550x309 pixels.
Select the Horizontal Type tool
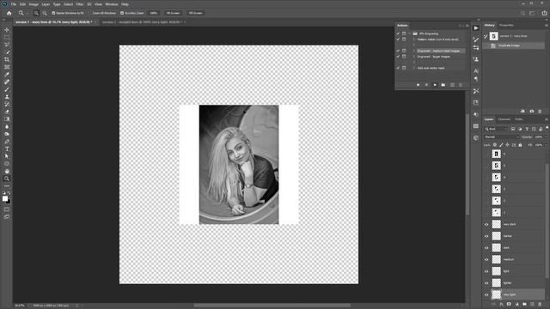pyautogui.click(x=7, y=148)
